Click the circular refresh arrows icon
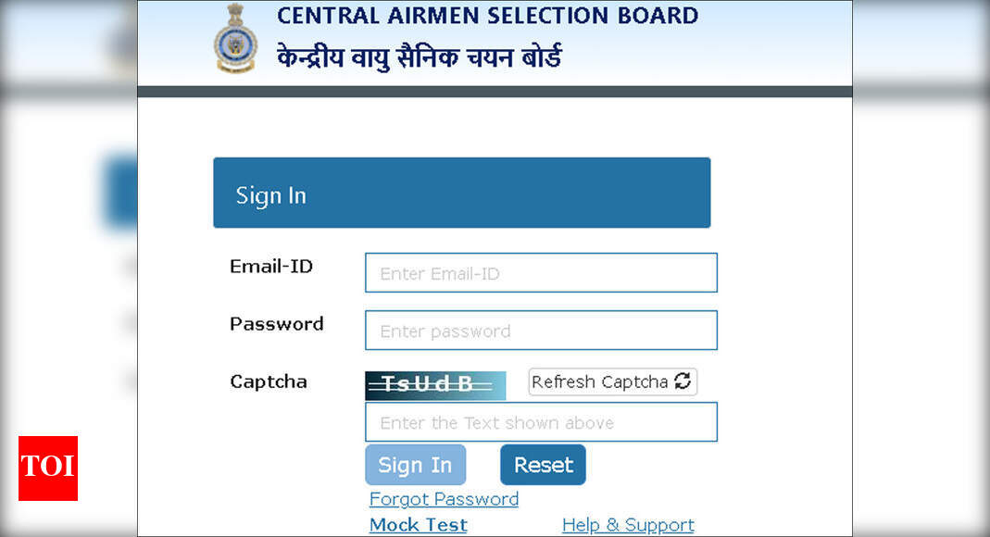 [683, 381]
